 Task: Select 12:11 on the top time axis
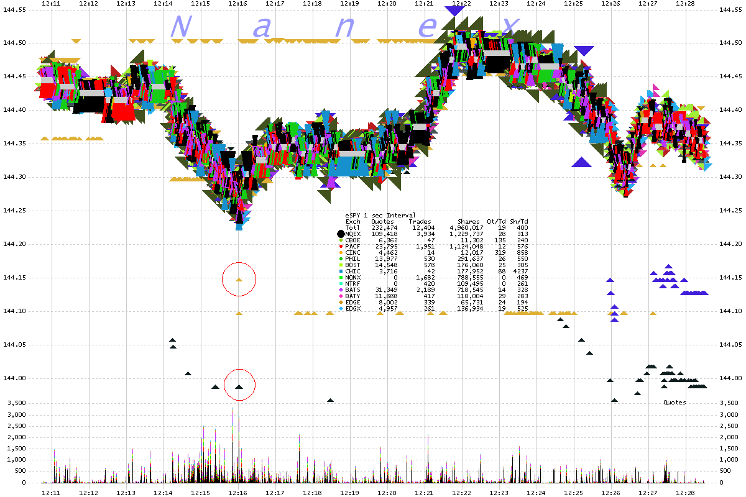(52, 3)
